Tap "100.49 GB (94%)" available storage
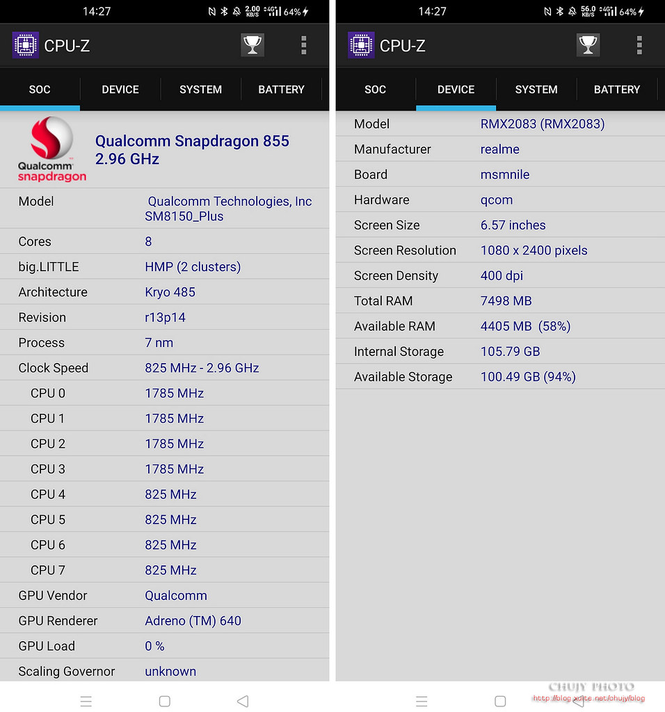This screenshot has width=665, height=712. 528,377
